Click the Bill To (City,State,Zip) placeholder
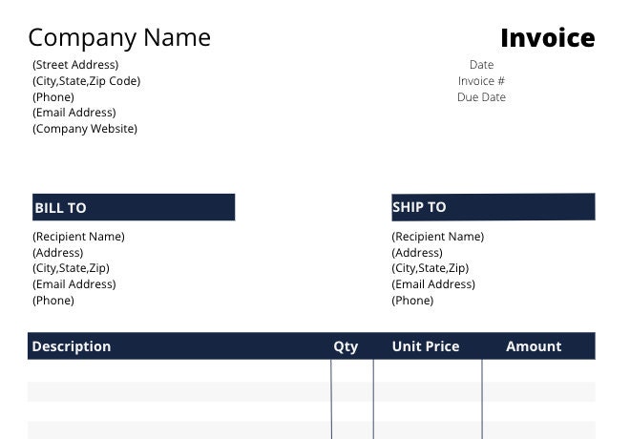630x439 pixels. pos(72,268)
